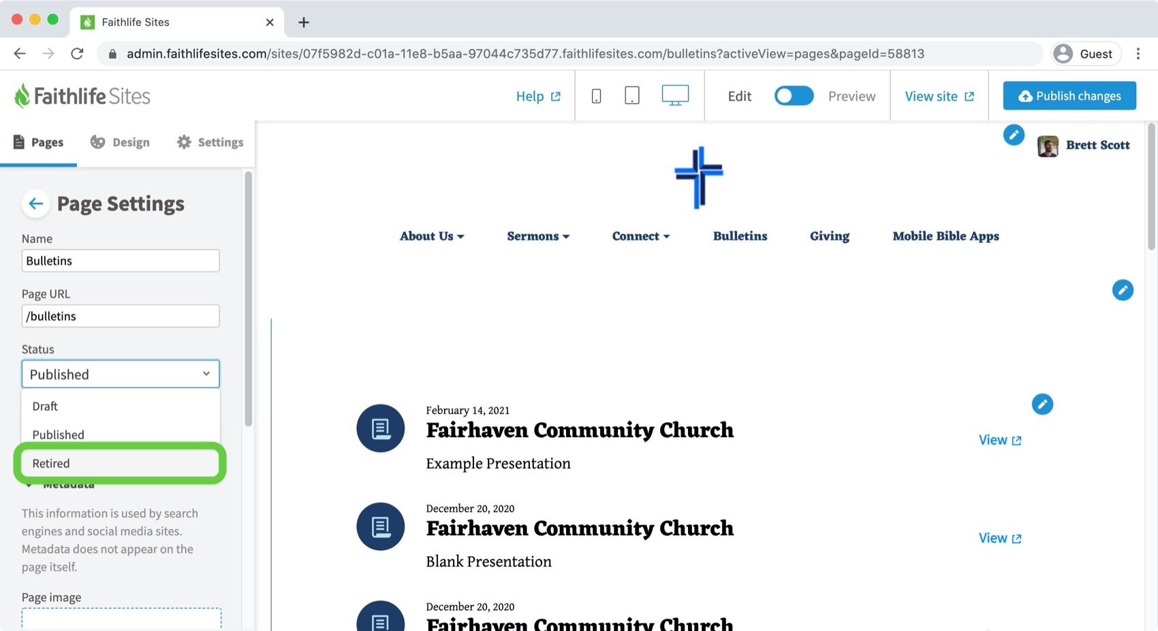Click the edit pencil above the bulletin list
This screenshot has width=1158, height=631.
pyautogui.click(x=1042, y=404)
